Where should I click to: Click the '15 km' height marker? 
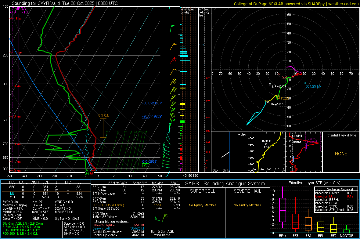click(18, 19)
